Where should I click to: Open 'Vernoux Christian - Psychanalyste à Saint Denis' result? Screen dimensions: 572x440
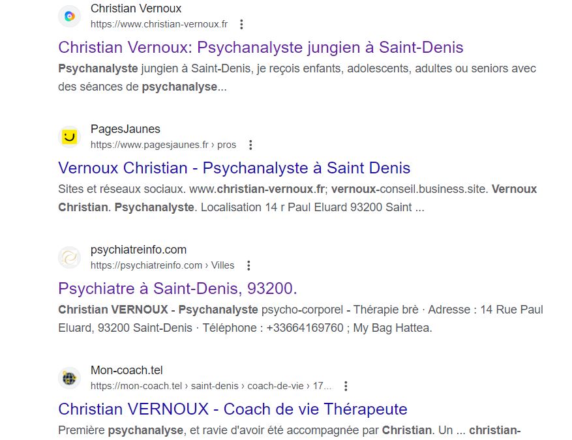(234, 168)
